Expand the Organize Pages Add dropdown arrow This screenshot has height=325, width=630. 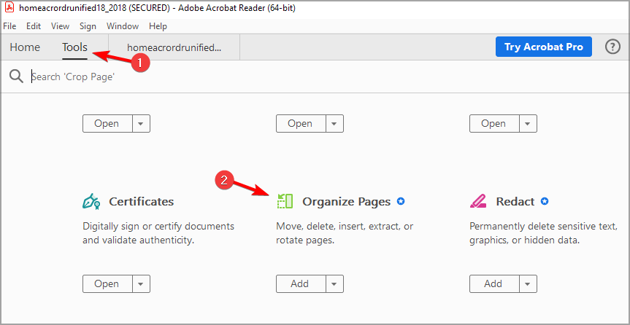334,283
